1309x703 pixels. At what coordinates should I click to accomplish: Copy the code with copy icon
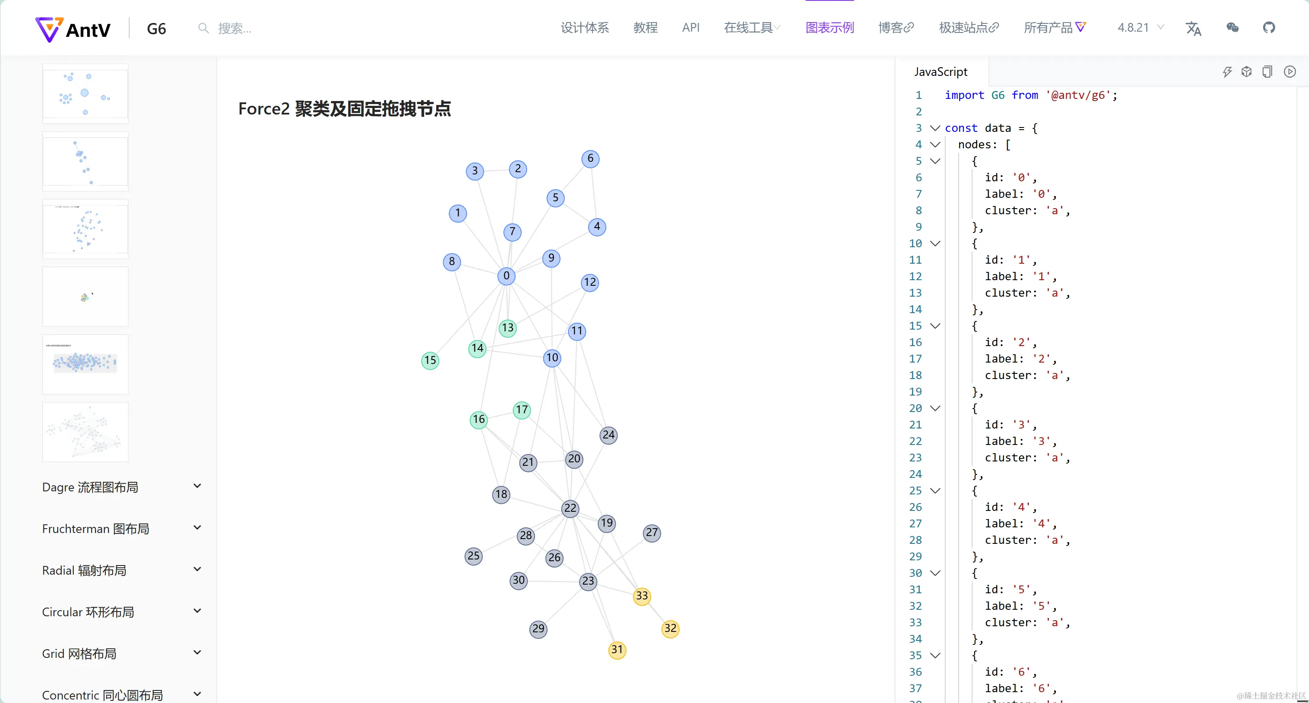pyautogui.click(x=1267, y=72)
